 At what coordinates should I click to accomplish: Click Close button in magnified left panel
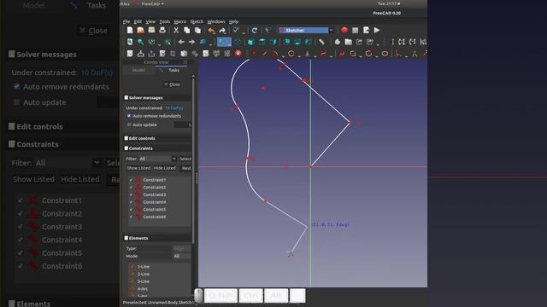point(94,31)
